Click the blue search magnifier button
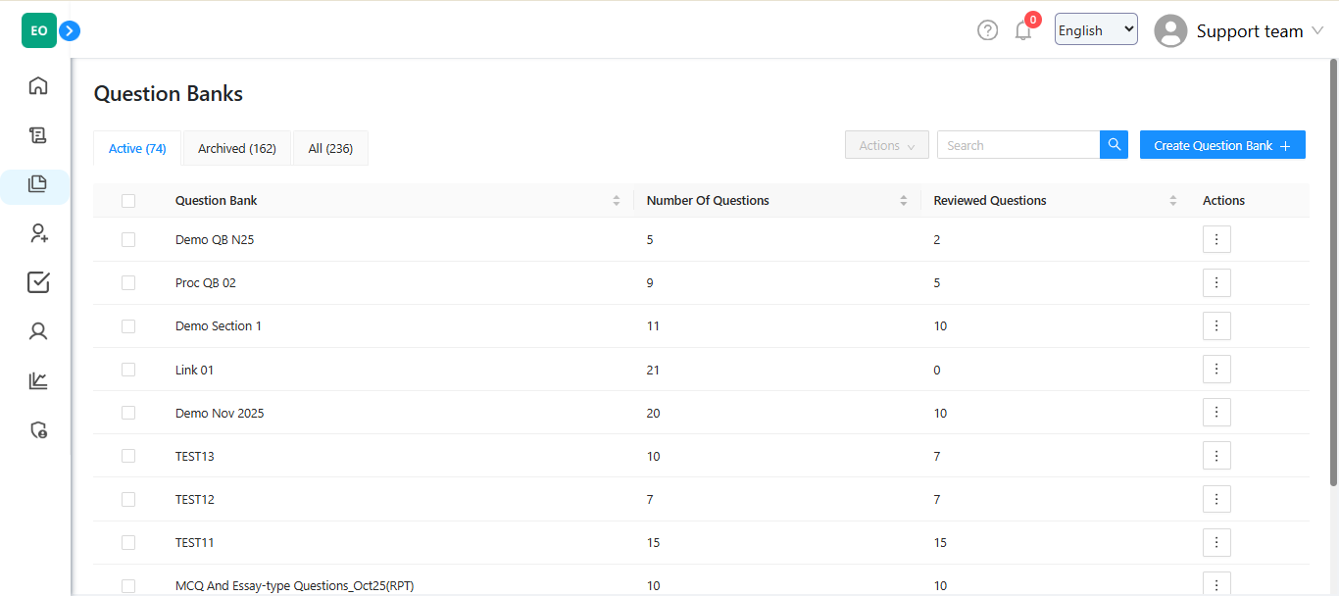 [1114, 145]
